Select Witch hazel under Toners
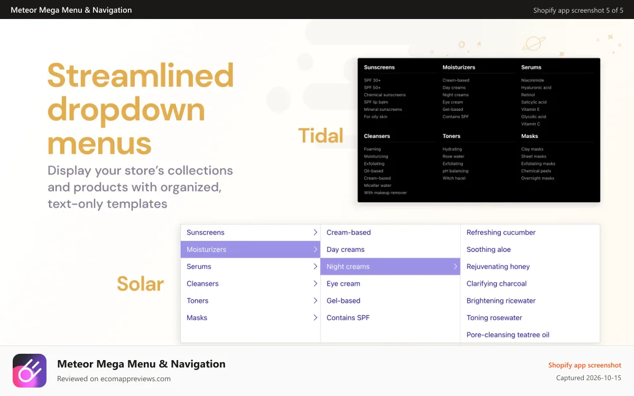Viewport: 634px width, 396px height. click(454, 178)
